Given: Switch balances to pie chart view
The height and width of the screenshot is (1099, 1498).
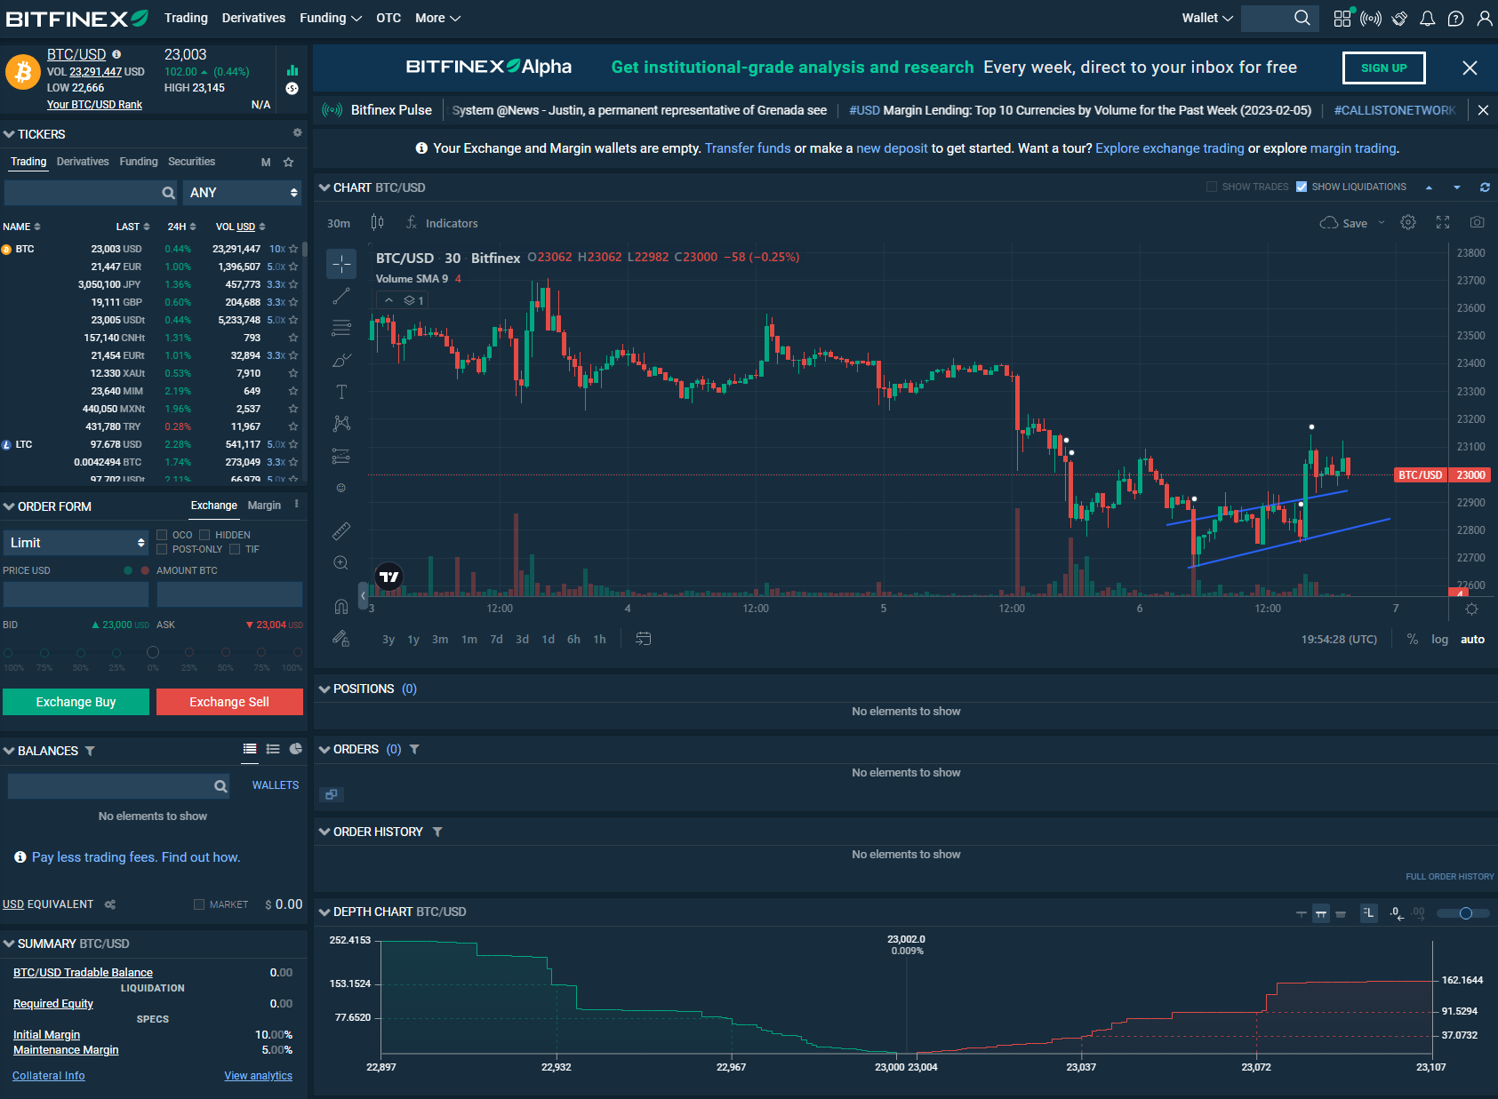Looking at the screenshot, I should pyautogui.click(x=296, y=749).
